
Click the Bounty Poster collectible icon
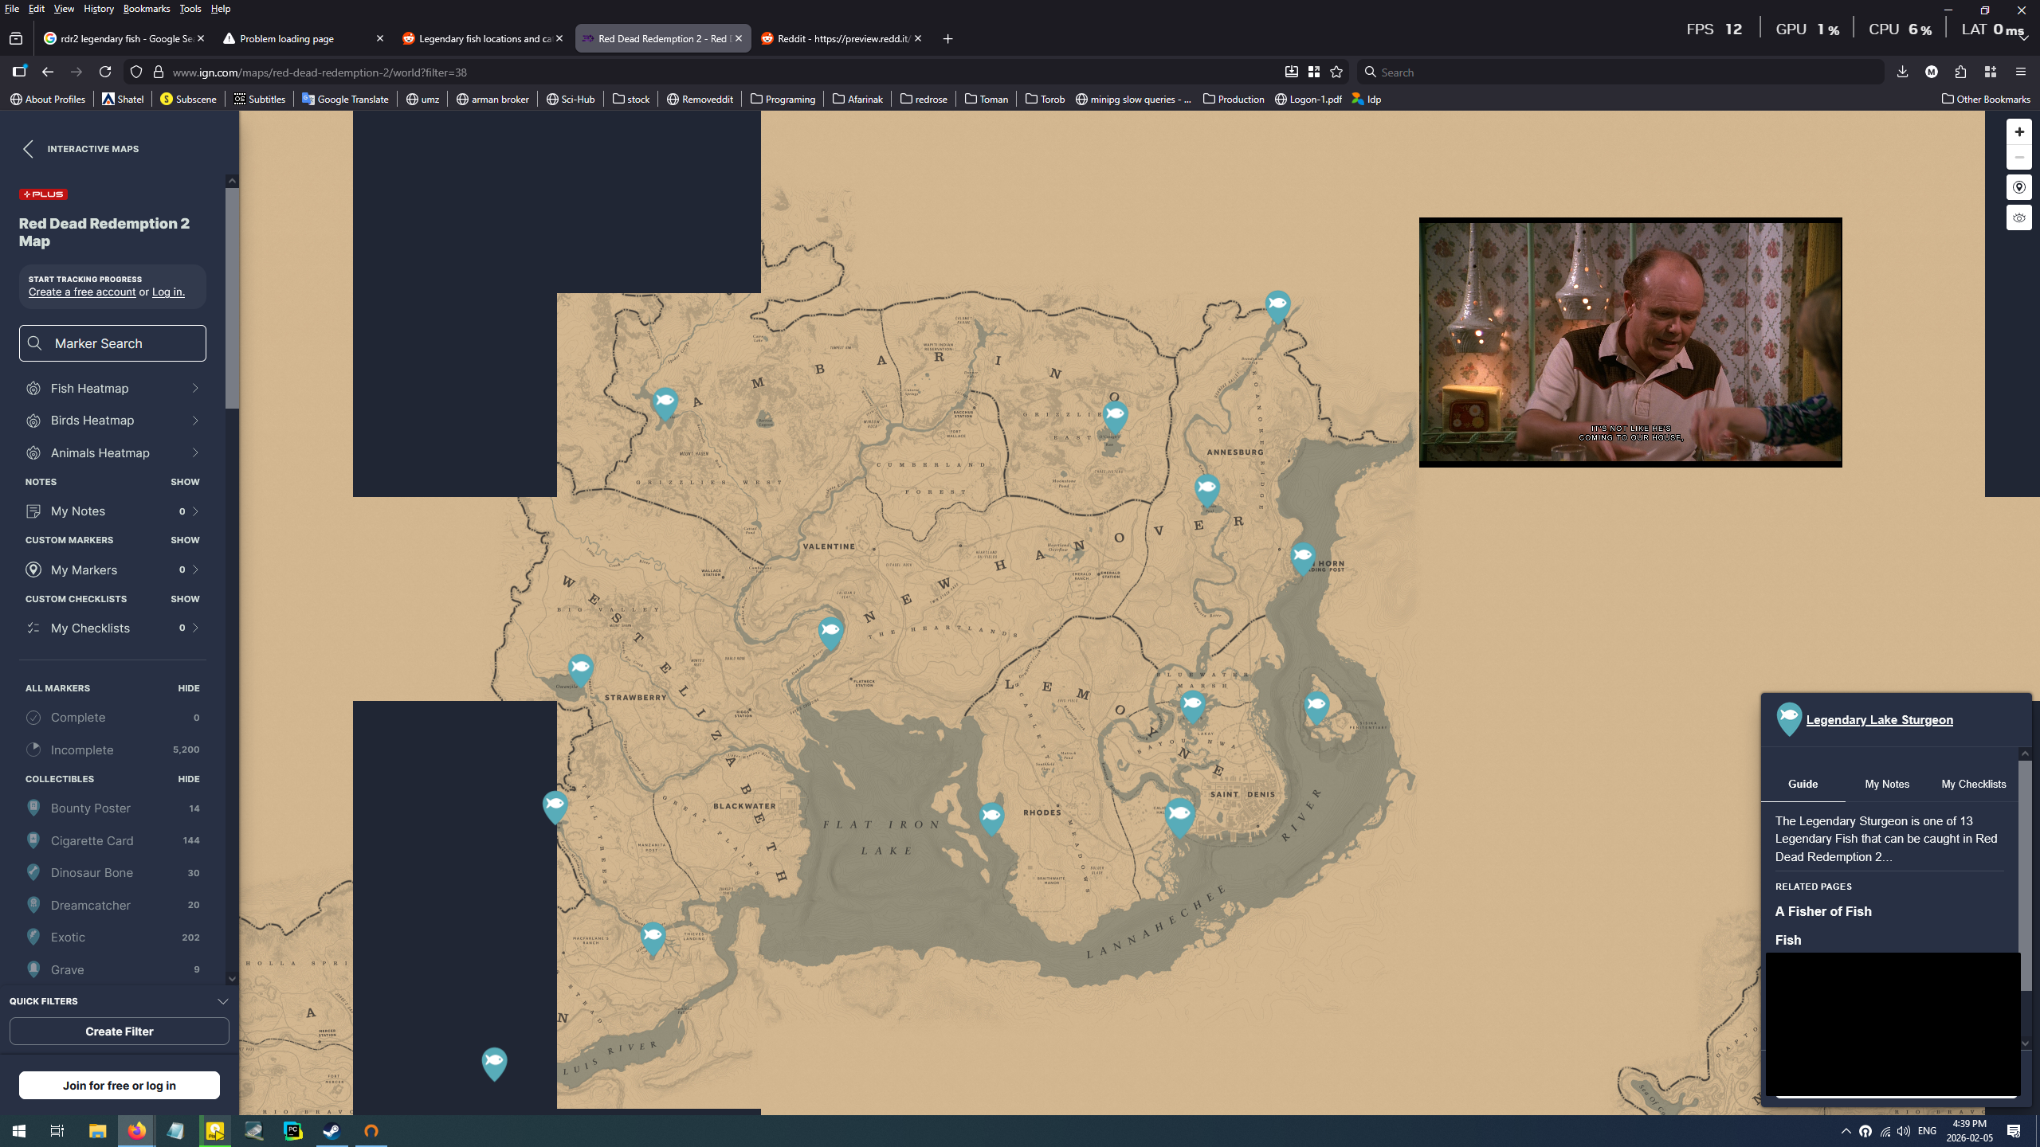pyautogui.click(x=33, y=808)
